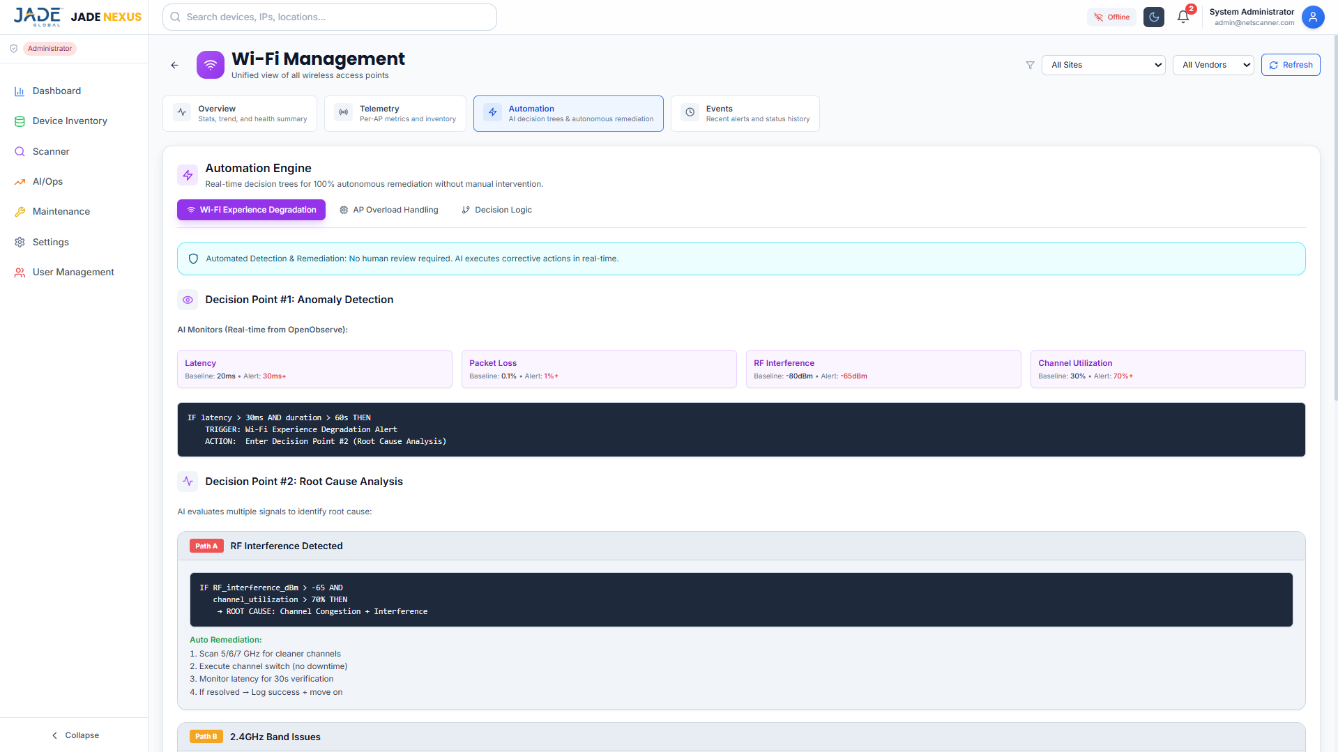
Task: Click the Dashboard bar chart icon
Action: tap(20, 91)
